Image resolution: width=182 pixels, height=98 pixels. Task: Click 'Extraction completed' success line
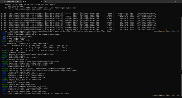pos(13,56)
